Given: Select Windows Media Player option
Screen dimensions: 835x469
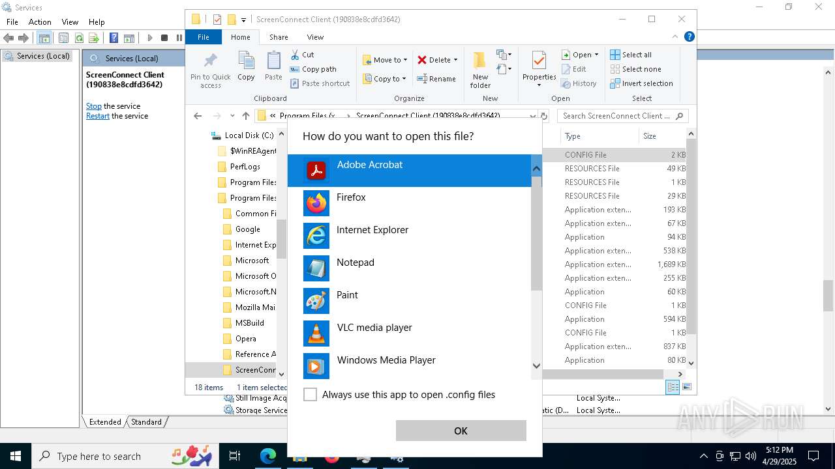Looking at the screenshot, I should (410, 366).
